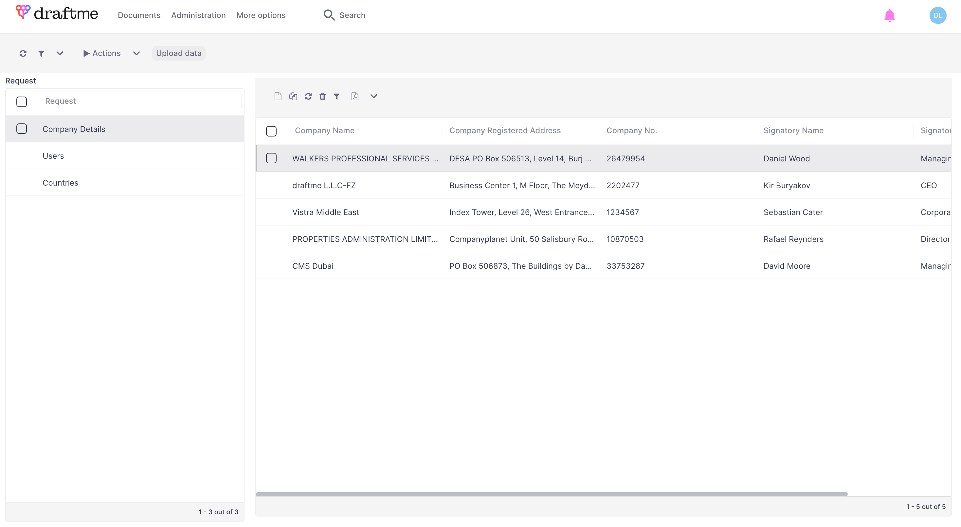Open the chevron next to filter icon

click(x=60, y=53)
